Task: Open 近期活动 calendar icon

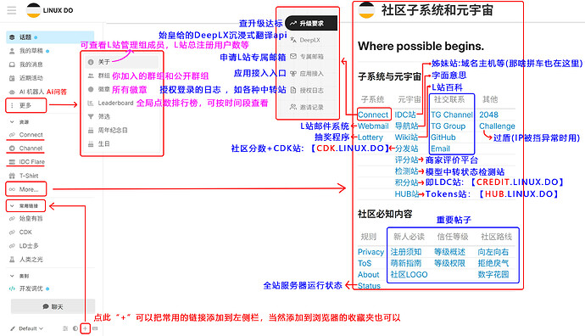Action: [x=12, y=78]
